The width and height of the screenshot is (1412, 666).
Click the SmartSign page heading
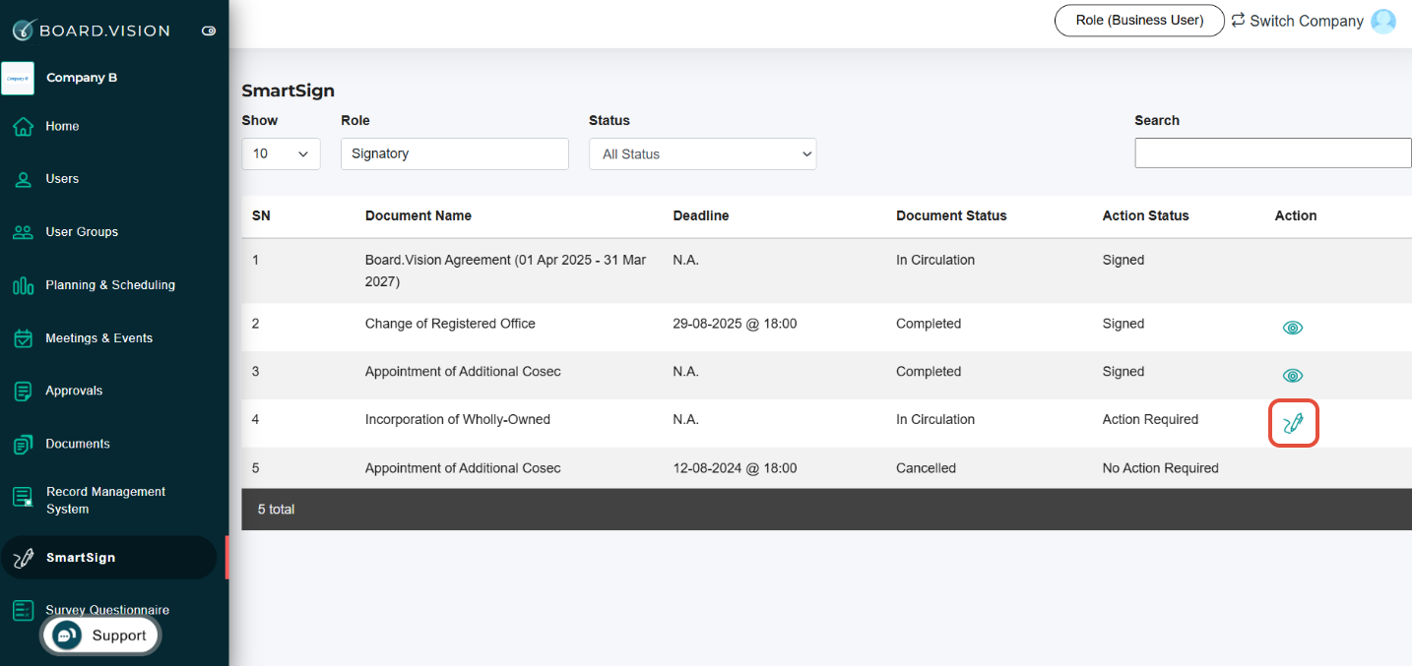click(x=289, y=91)
